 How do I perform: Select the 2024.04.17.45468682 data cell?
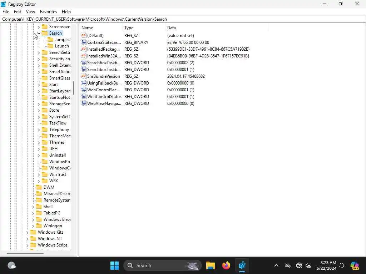point(186,76)
